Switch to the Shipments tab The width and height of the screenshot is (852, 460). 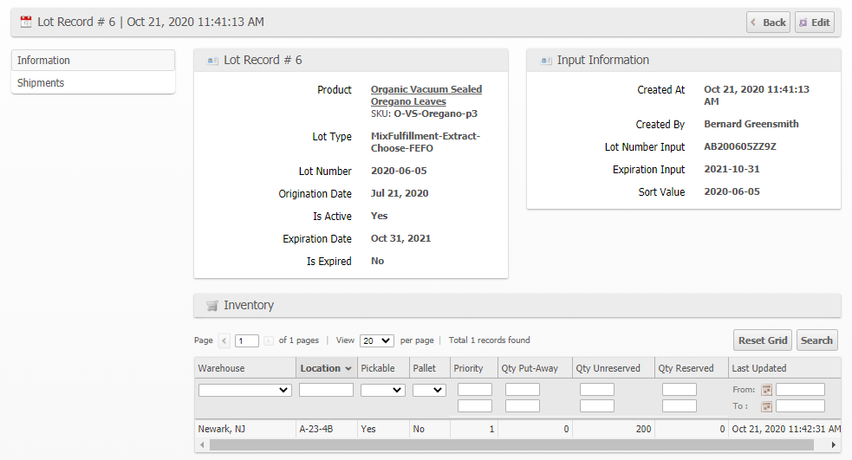coord(41,83)
